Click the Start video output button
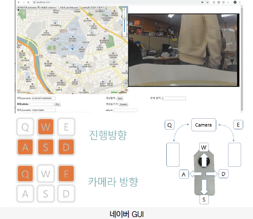Screen dimensions: 253x219 coord(120,98)
